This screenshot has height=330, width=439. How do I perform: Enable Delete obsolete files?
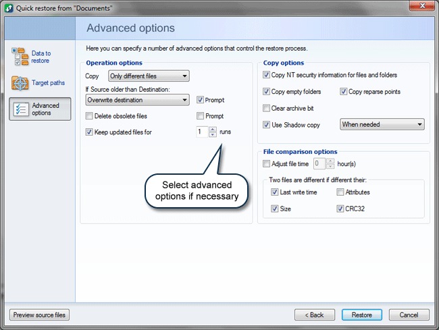[x=89, y=116]
